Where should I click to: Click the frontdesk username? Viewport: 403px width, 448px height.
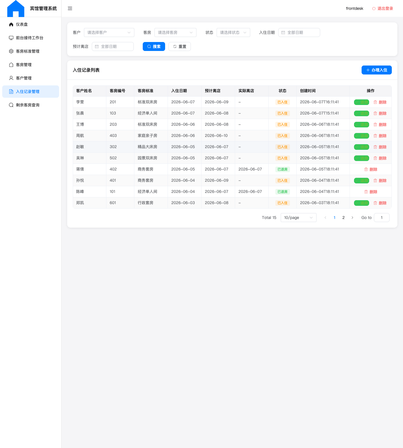[355, 8]
